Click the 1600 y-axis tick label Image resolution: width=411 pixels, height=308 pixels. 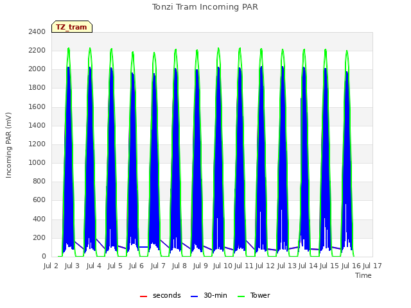click(x=37, y=107)
